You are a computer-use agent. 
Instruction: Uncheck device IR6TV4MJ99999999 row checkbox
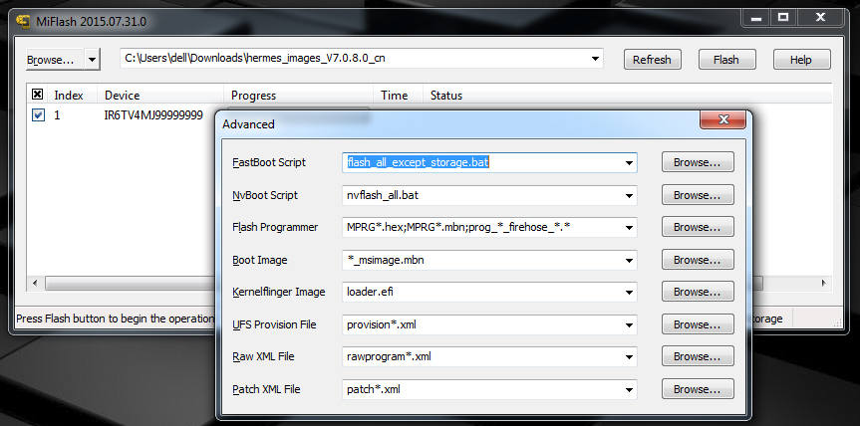[38, 115]
